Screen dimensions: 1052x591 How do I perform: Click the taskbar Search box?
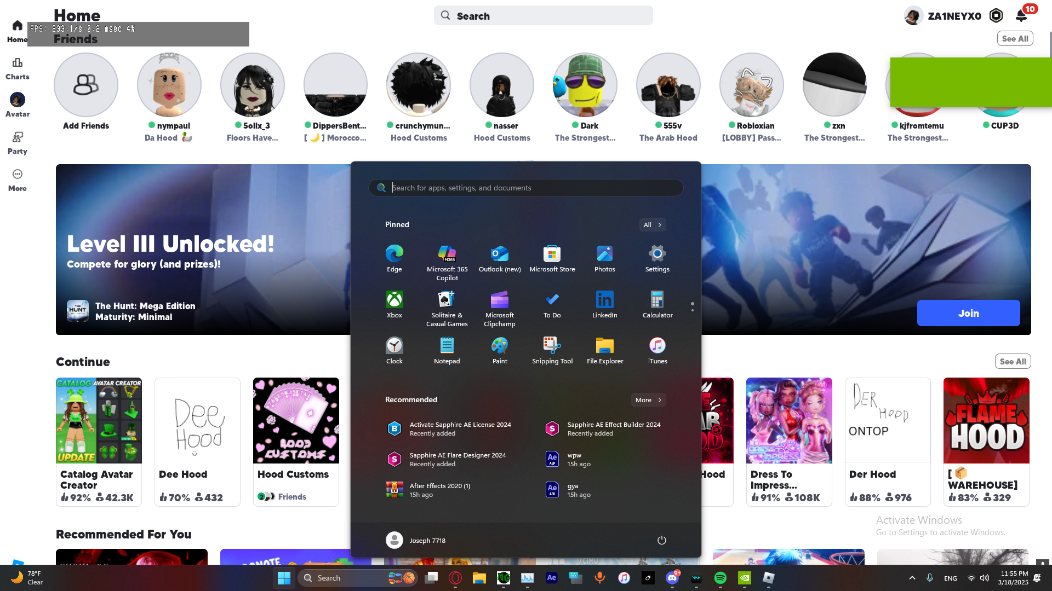click(x=358, y=578)
